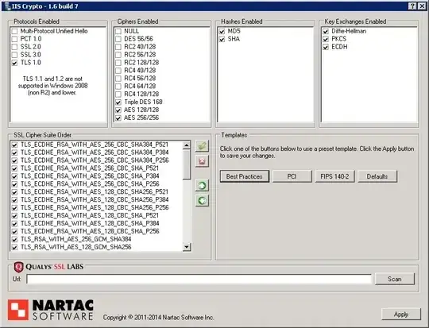This screenshot has height=328, width=429.
Task: Uncheck the ECDH key exchange
Action: tap(326, 47)
